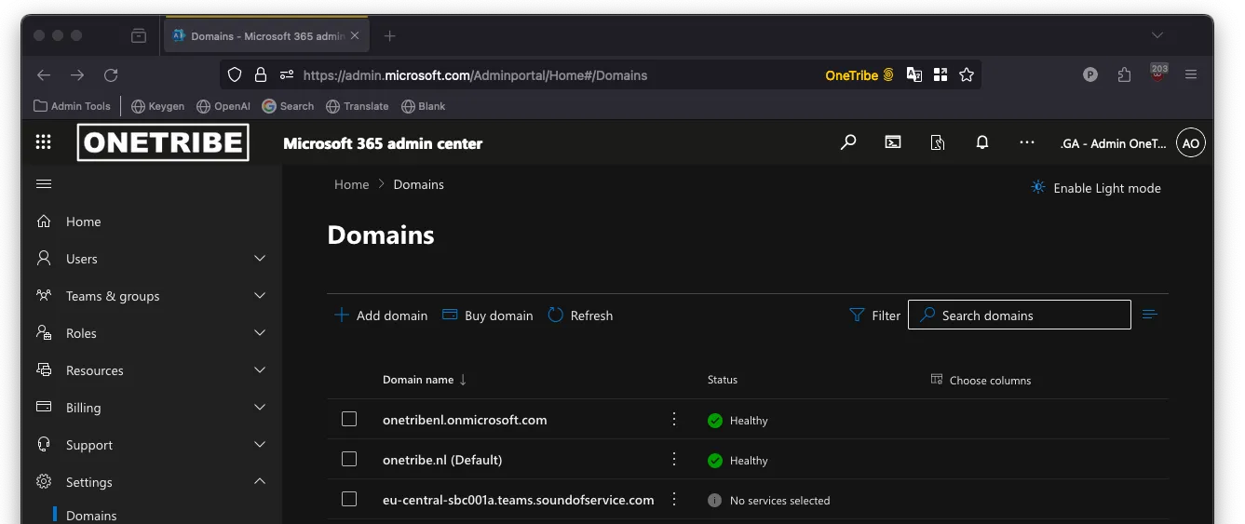Open the Blank bookmark
This screenshot has height=524, width=1245.
pos(423,106)
